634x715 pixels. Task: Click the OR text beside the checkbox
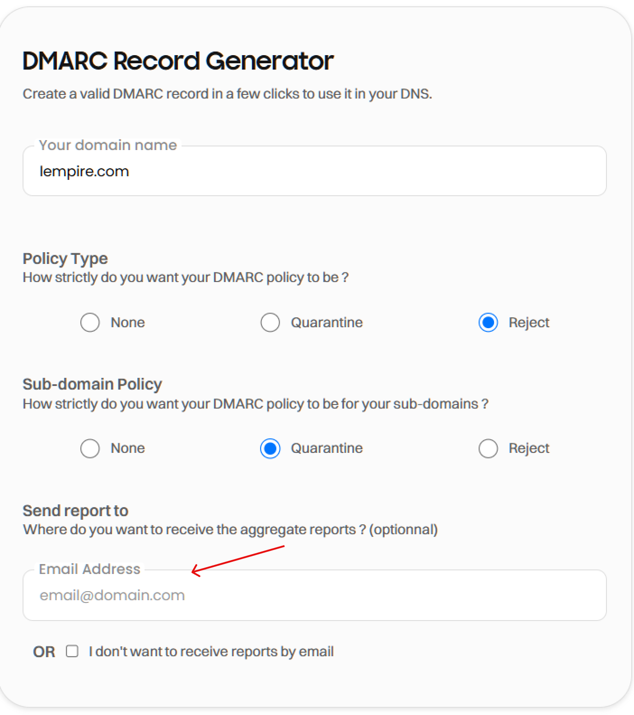(x=44, y=652)
